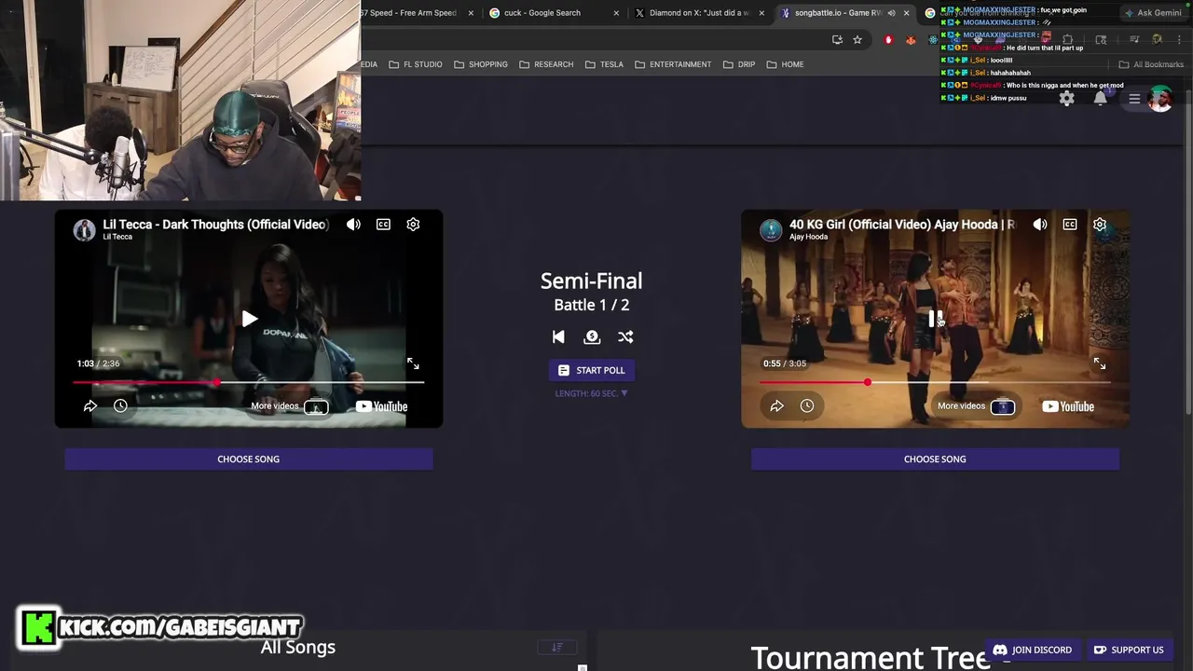Sort the All Songs list
Viewport: 1193px width, 671px height.
tap(557, 647)
